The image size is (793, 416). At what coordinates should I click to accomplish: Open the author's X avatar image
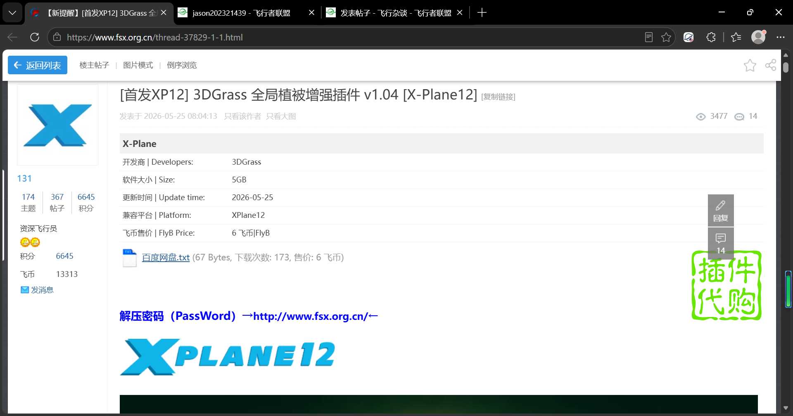point(57,125)
